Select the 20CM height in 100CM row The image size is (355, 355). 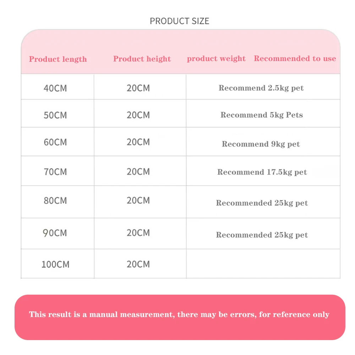(x=138, y=264)
